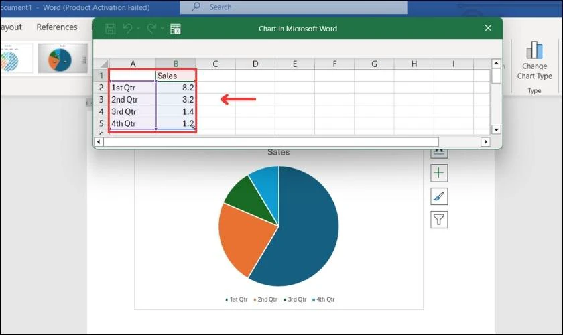Close the Chart in Microsoft Word window
The height and width of the screenshot is (335, 563).
click(x=488, y=28)
